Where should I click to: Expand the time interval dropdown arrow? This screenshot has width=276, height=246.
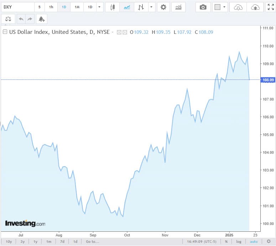[100, 7]
